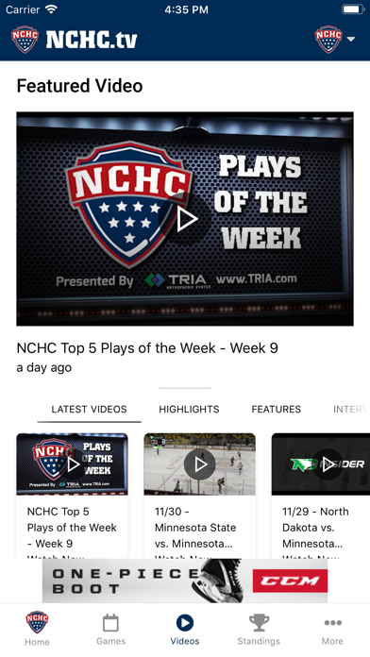This screenshot has height=657, width=370.
Task: Play the small Plays of the Week thumbnail
Action: click(x=72, y=464)
